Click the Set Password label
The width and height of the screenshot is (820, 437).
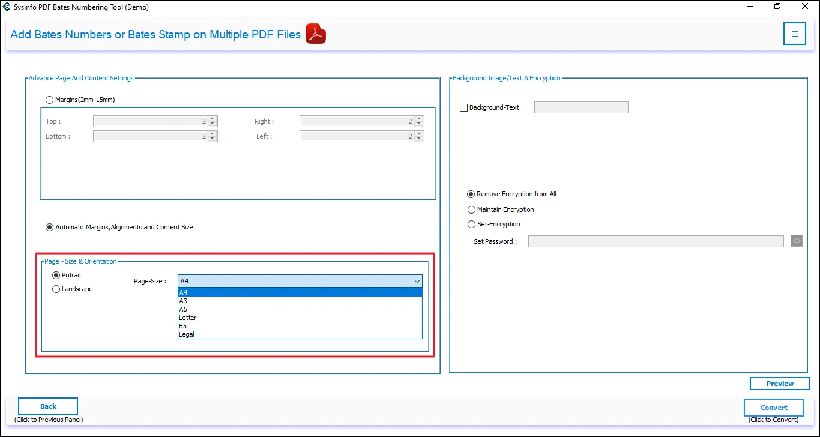point(495,241)
